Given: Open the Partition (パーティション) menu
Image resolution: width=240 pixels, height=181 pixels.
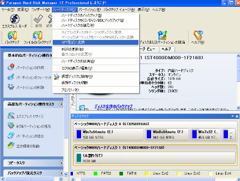Looking at the screenshot, I should 90,10.
